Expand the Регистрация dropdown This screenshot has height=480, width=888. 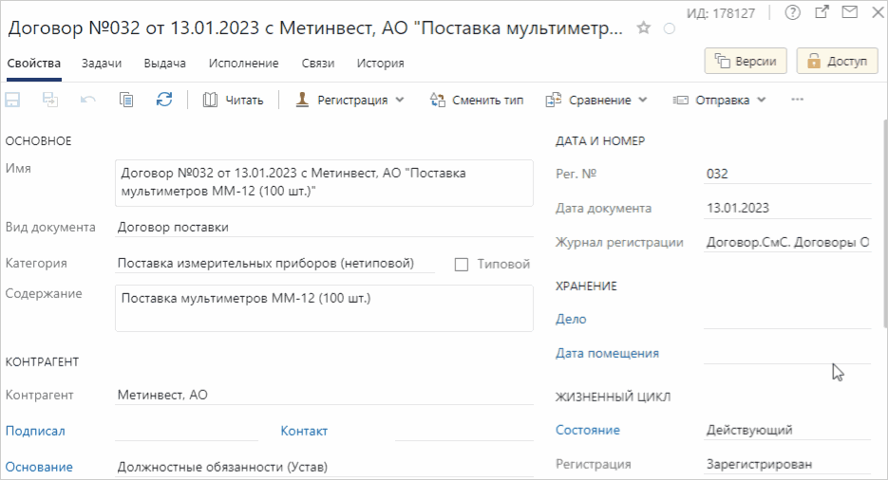pos(351,100)
